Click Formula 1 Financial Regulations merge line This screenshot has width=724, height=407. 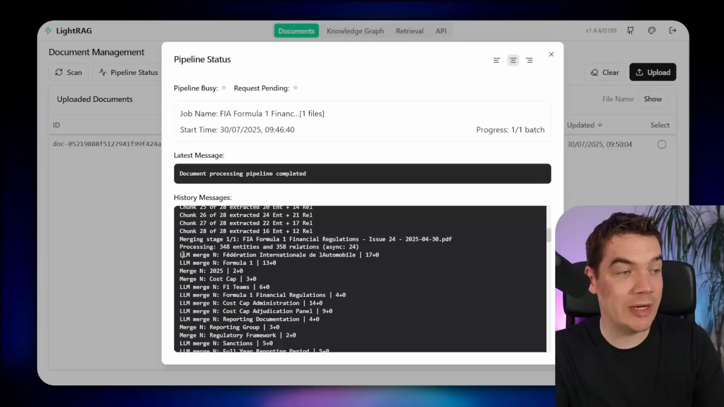click(262, 295)
